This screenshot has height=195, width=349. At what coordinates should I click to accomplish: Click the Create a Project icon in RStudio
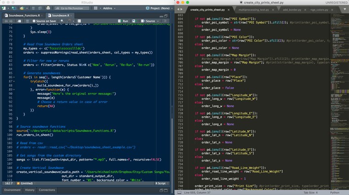[x=14, y=8]
